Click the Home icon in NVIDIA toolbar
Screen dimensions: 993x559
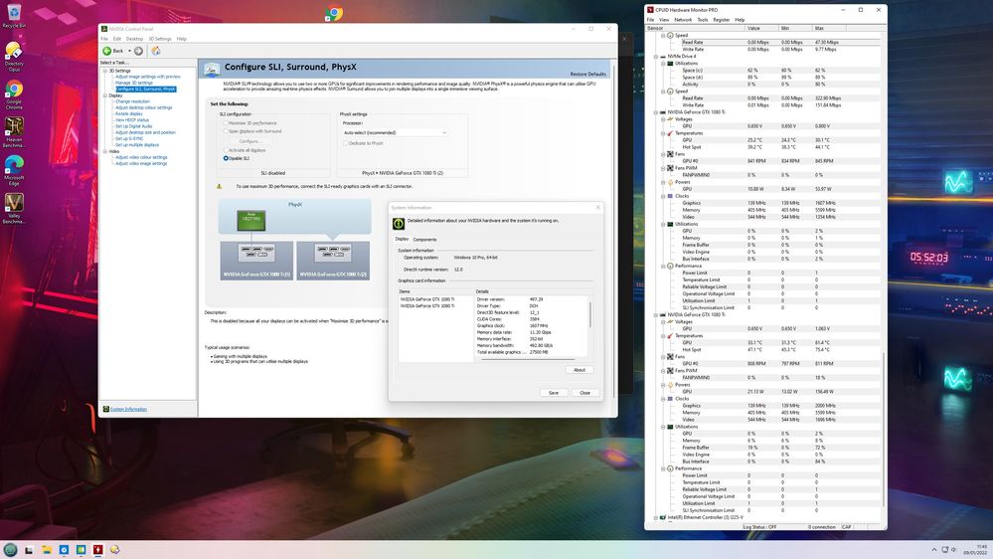tap(156, 51)
